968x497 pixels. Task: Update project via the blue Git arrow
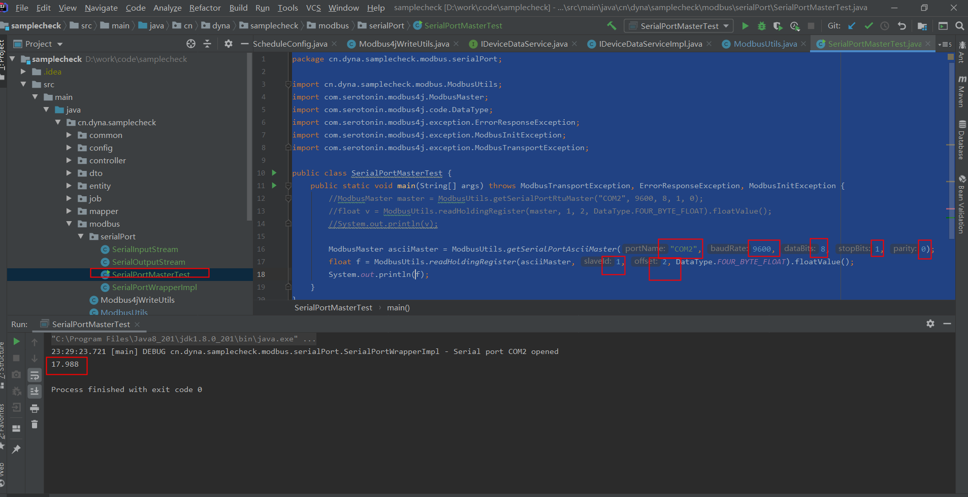pos(852,26)
